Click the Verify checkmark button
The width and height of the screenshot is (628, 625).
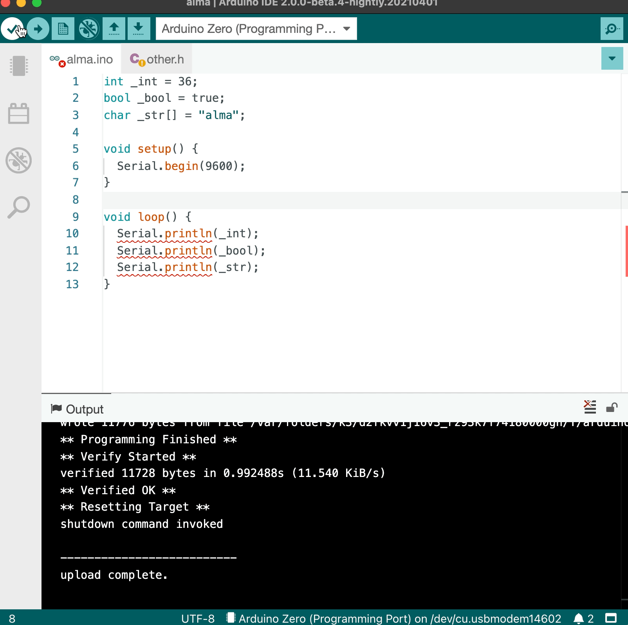pos(12,29)
